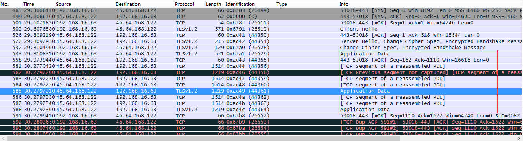
Task: Select packet 582 previous segment not captured
Action: 261,72
